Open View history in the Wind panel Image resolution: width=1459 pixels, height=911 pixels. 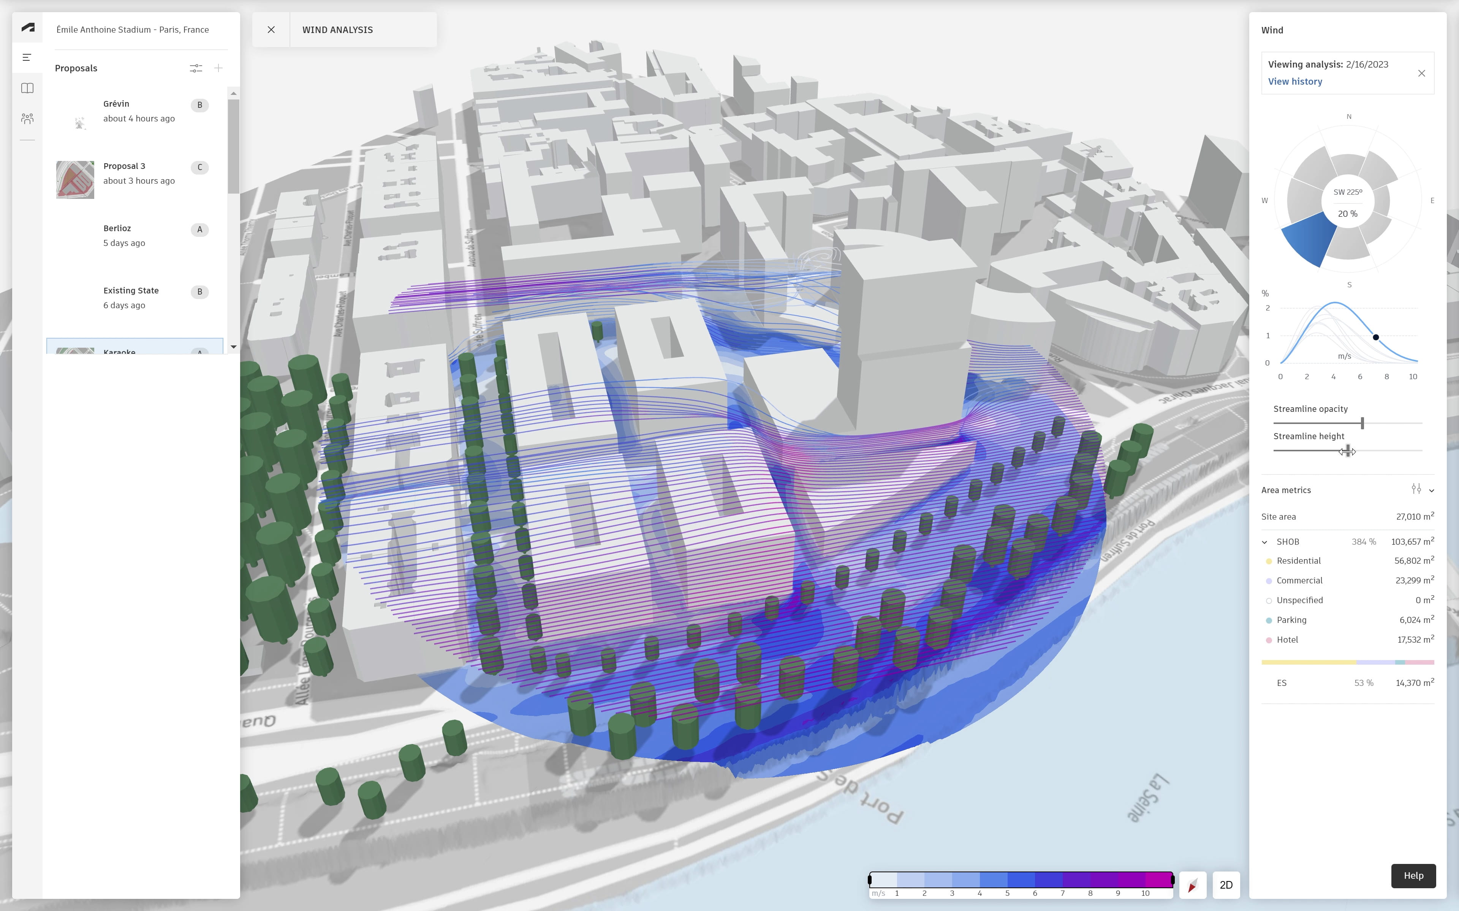pos(1295,81)
